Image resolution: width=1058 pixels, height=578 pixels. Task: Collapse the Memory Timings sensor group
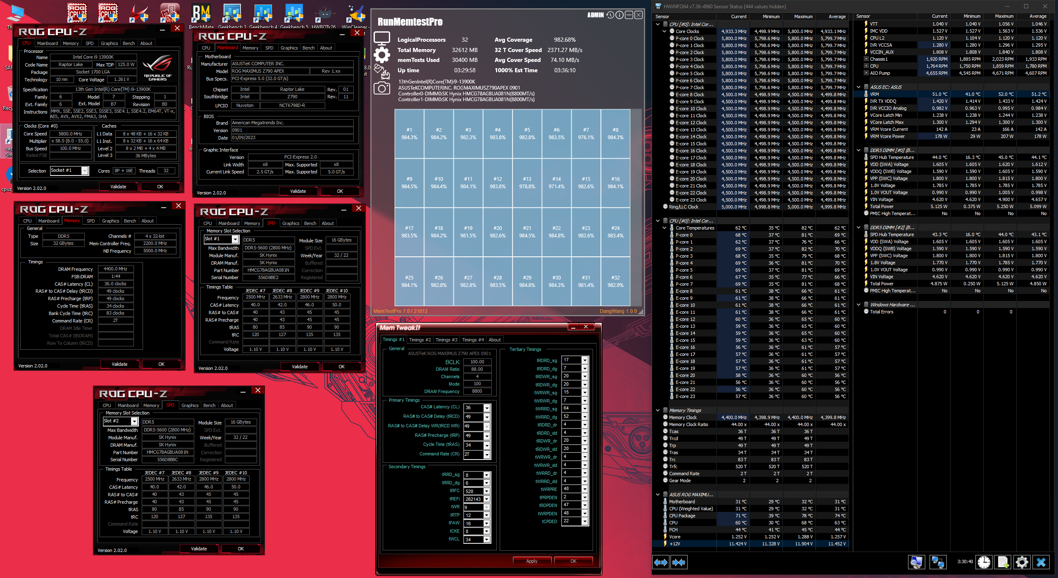coord(658,410)
